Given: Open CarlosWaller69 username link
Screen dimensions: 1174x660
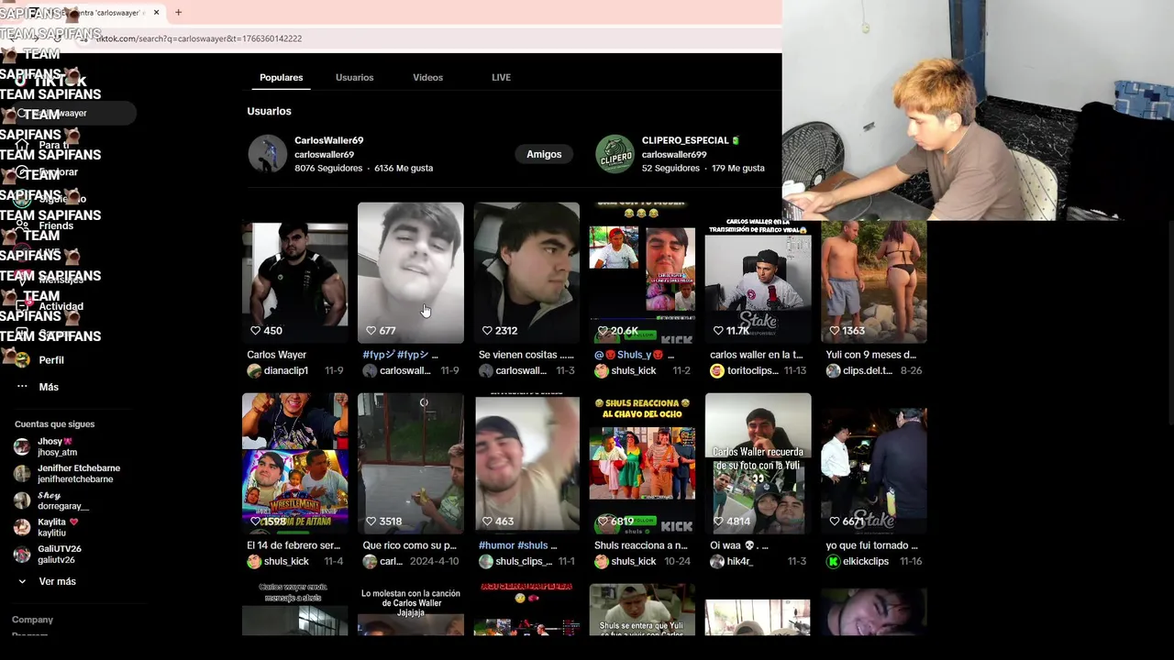Looking at the screenshot, I should (x=328, y=140).
